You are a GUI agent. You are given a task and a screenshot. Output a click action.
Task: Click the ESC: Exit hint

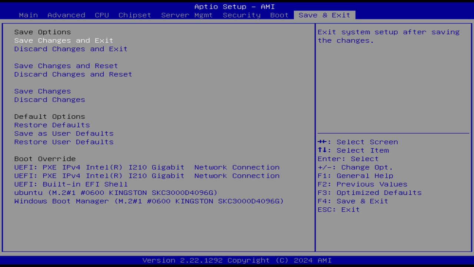point(338,210)
